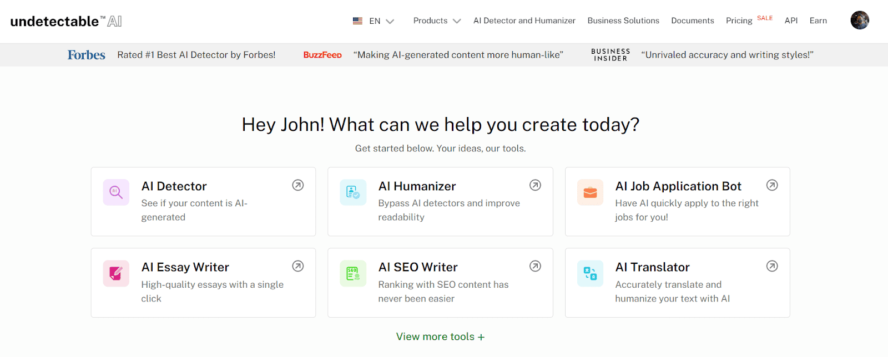Expand View more tools +

pyautogui.click(x=440, y=336)
